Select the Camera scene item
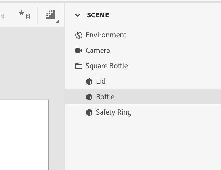This screenshot has height=170, width=221. point(98,51)
